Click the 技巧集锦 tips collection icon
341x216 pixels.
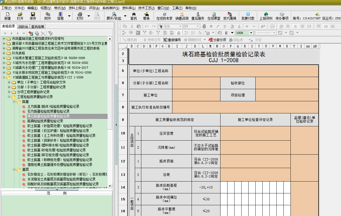(x=230, y=16)
